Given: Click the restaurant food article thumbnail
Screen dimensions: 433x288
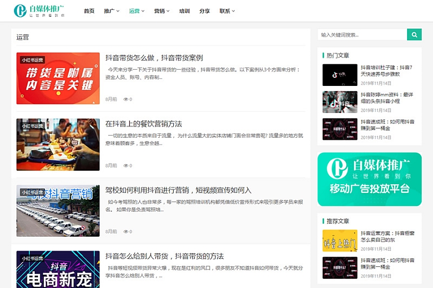Looking at the screenshot, I should (58, 144).
